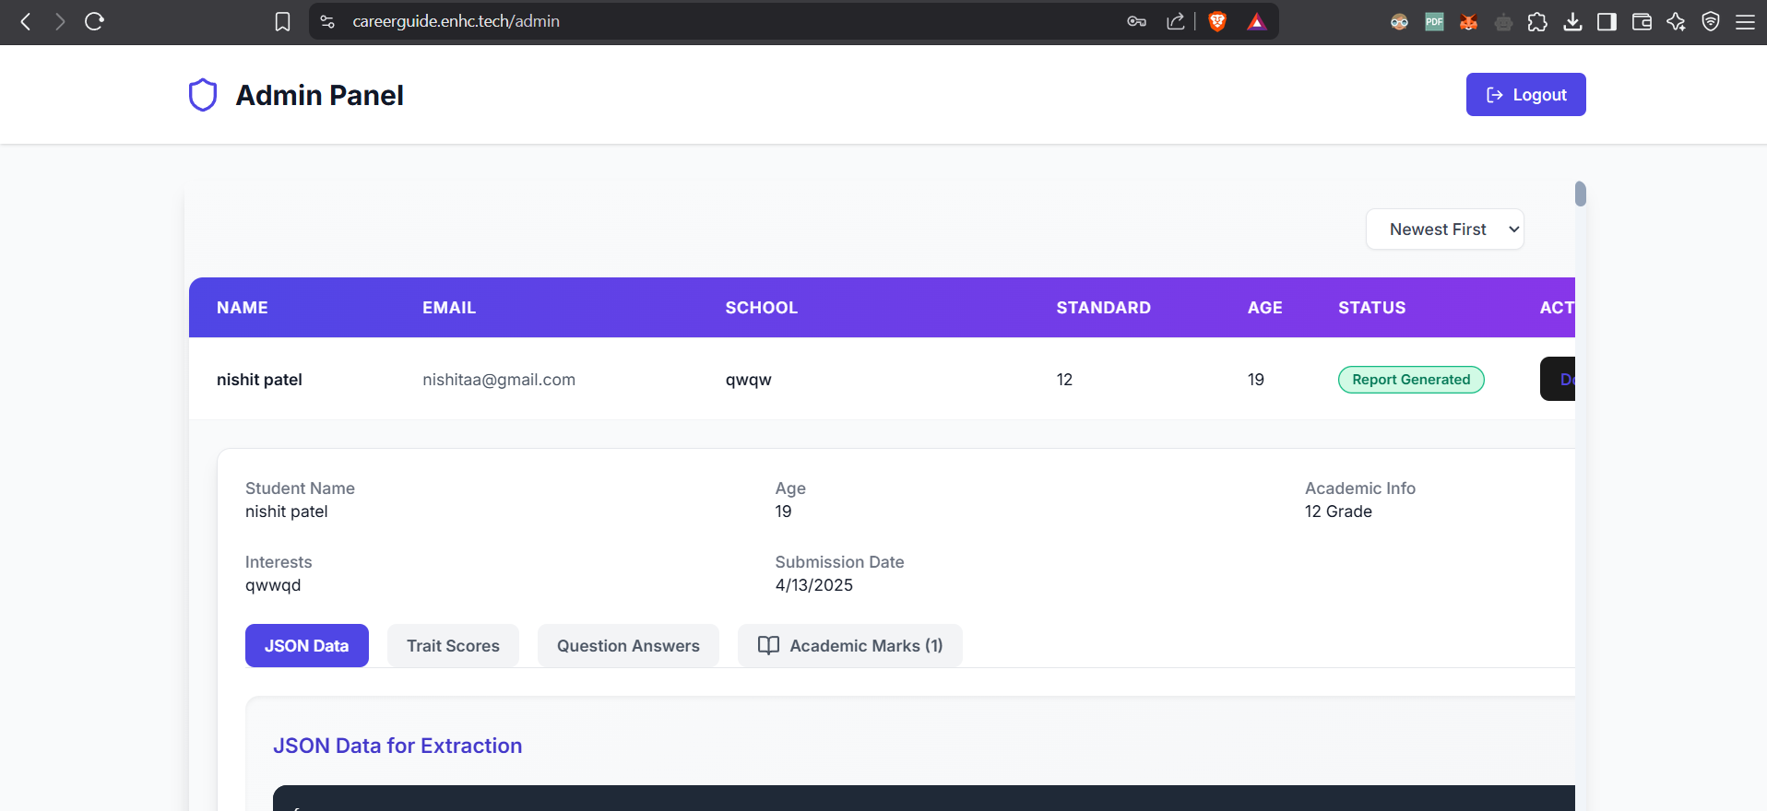
Task: Click the Admin Panel shield logo
Action: point(203,95)
